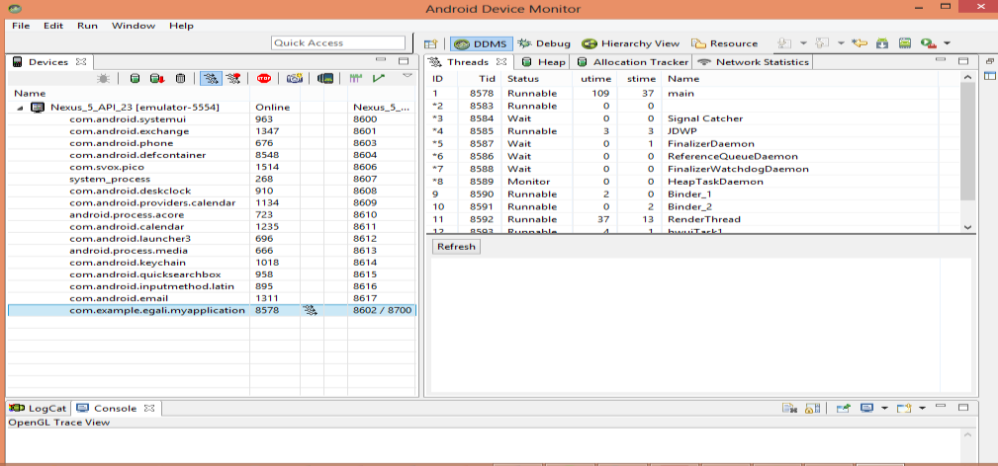The image size is (998, 466).
Task: Switch to the DDMS perspective
Action: pyautogui.click(x=481, y=43)
